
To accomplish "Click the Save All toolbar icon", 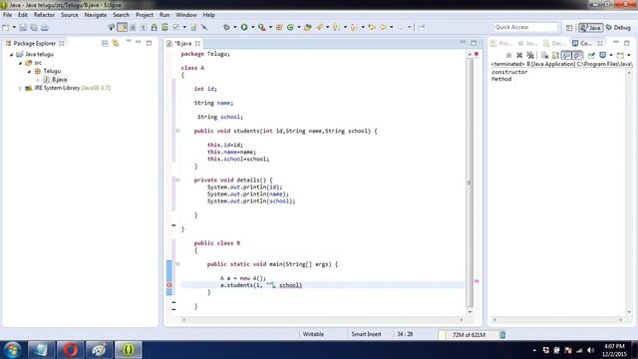I will [34, 27].
